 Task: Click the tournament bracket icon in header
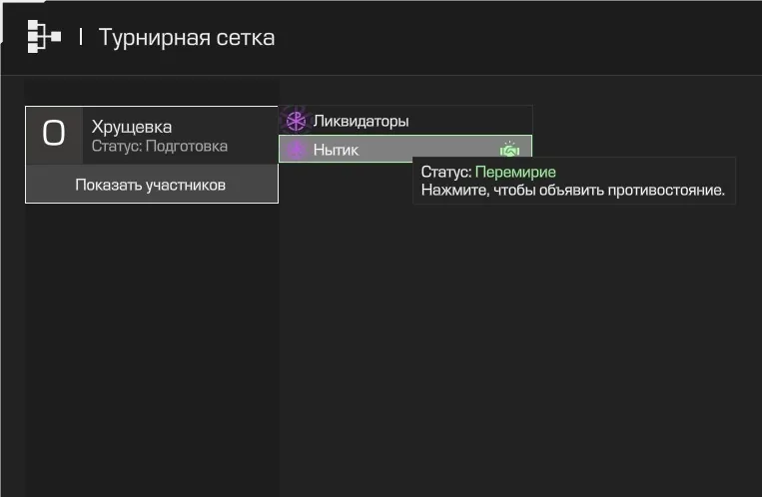(x=44, y=37)
